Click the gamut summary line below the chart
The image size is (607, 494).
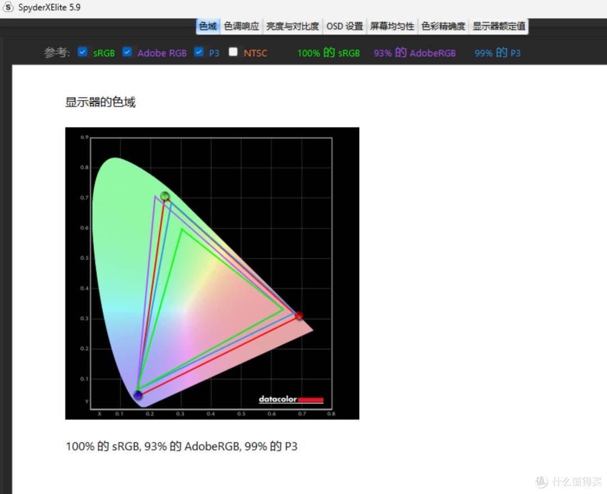click(182, 446)
